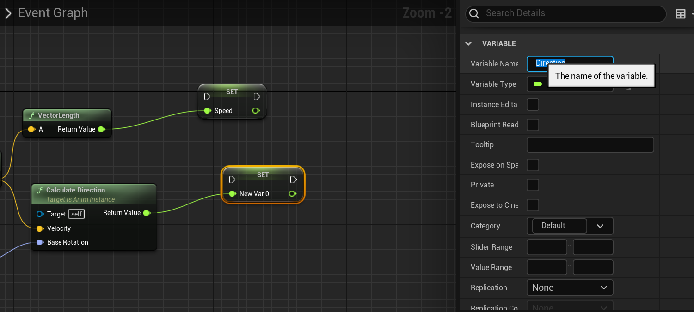
Task: Toggle Blueprint Read Only checkbox
Action: [x=533, y=125]
